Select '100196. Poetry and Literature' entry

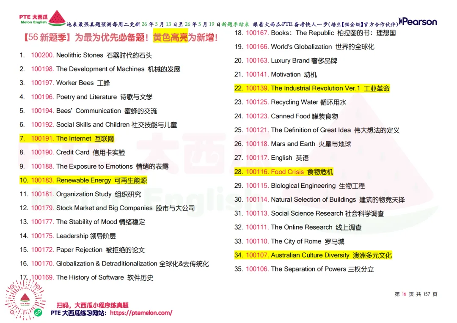tap(86, 97)
